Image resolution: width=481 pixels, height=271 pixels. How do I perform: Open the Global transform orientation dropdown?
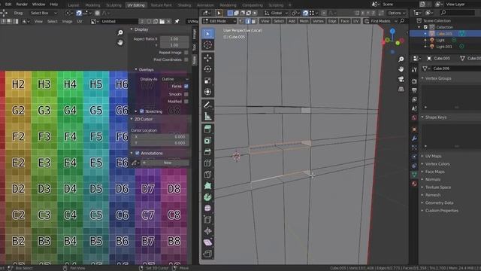[276, 13]
